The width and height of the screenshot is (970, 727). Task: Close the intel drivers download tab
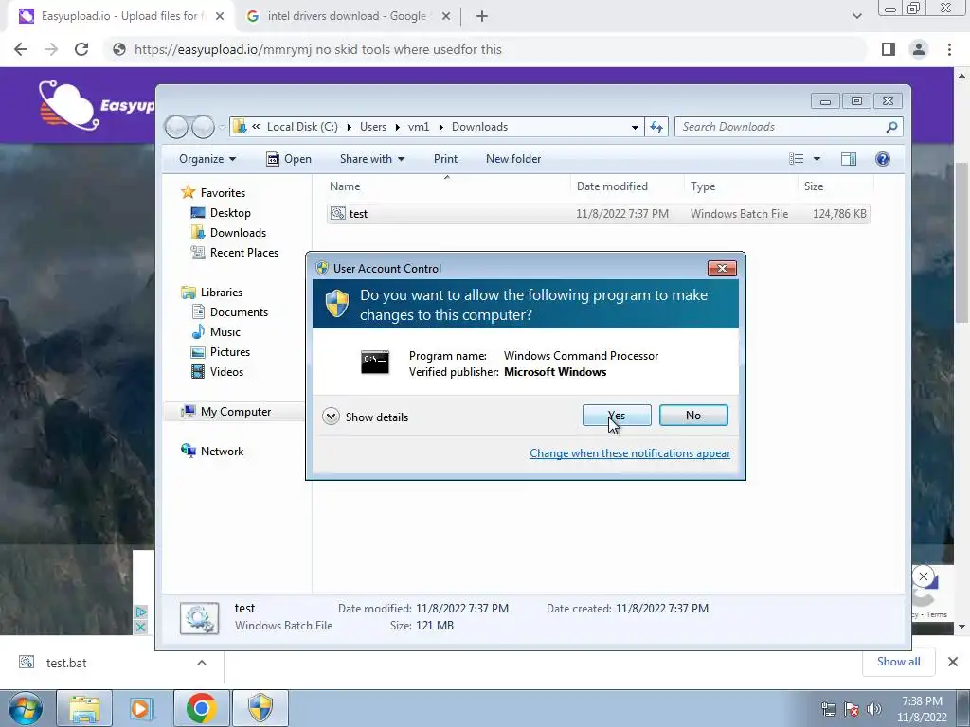(x=445, y=16)
